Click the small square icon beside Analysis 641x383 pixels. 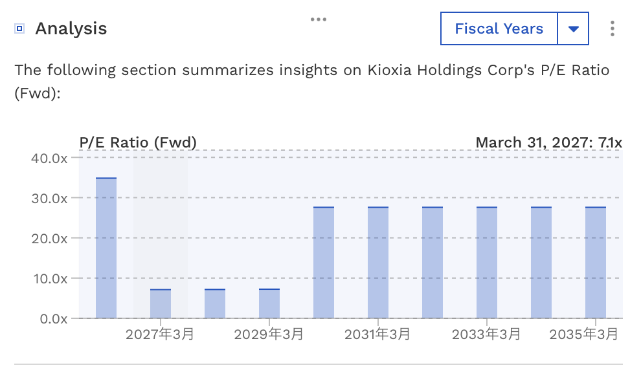tap(19, 28)
